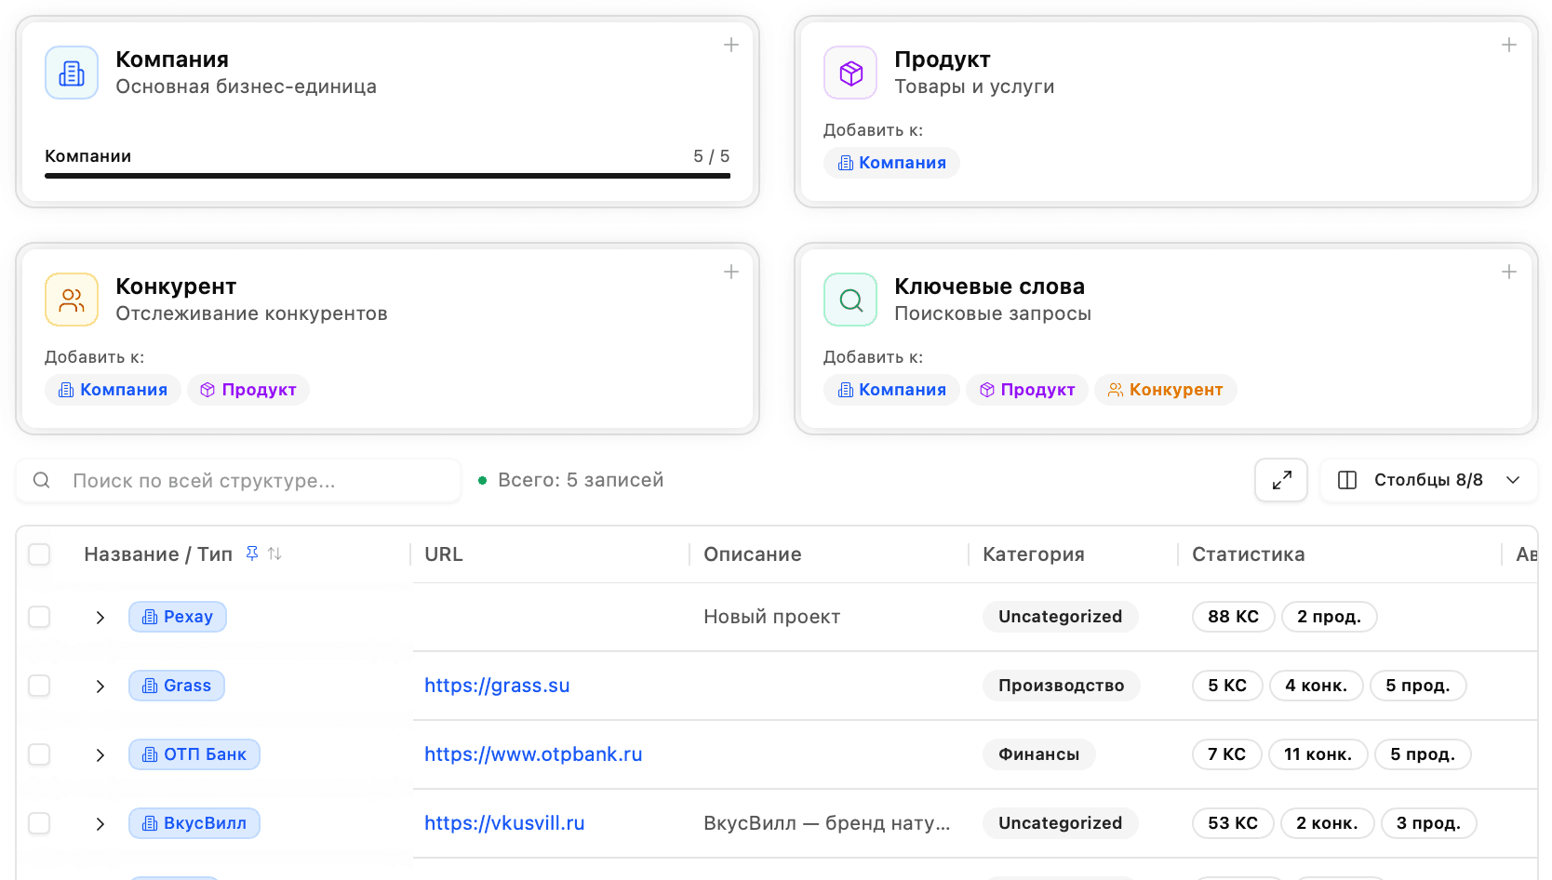This screenshot has width=1552, height=880.
Task: Select the Компания chip under Продукт card
Action: point(891,162)
